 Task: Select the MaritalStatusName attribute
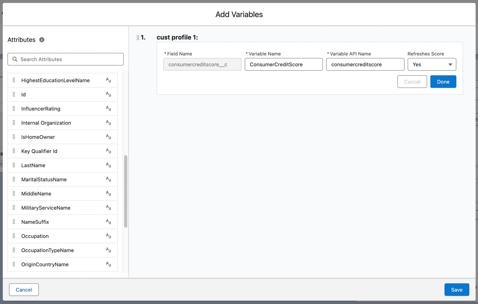tap(44, 180)
